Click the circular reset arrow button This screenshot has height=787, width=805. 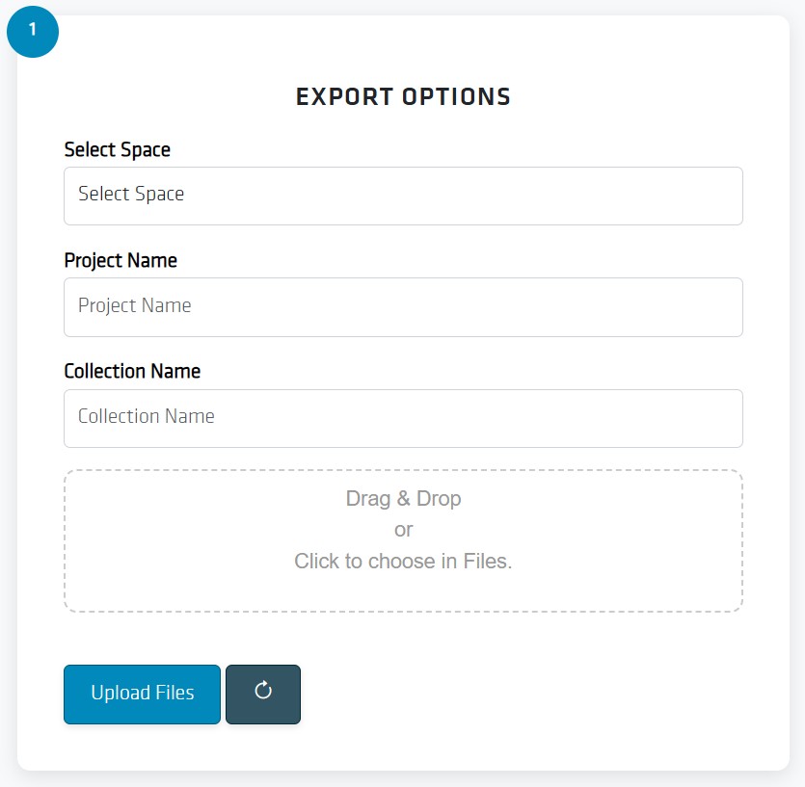coord(263,694)
